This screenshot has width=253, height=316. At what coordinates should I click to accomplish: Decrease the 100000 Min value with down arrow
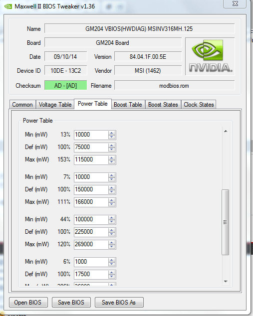point(112,221)
